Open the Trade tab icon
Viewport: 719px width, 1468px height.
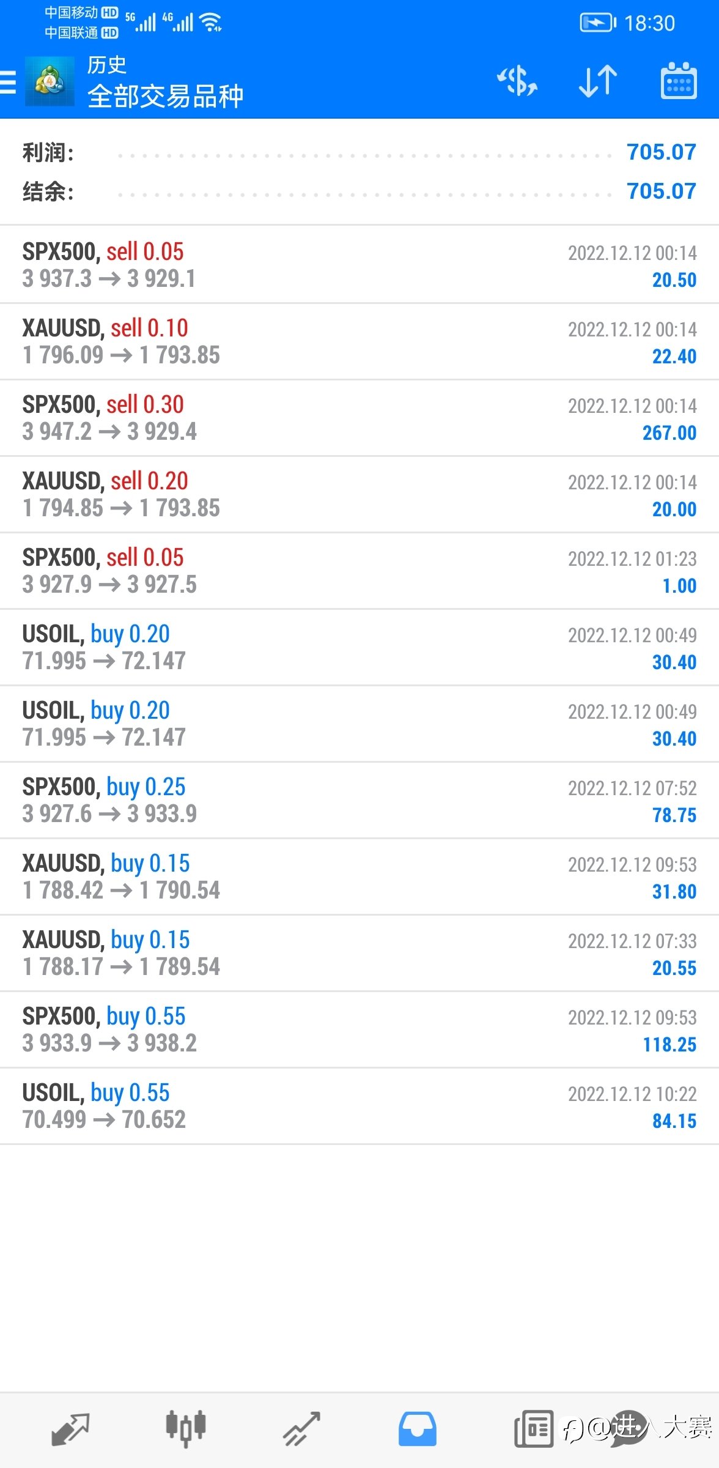click(301, 1429)
